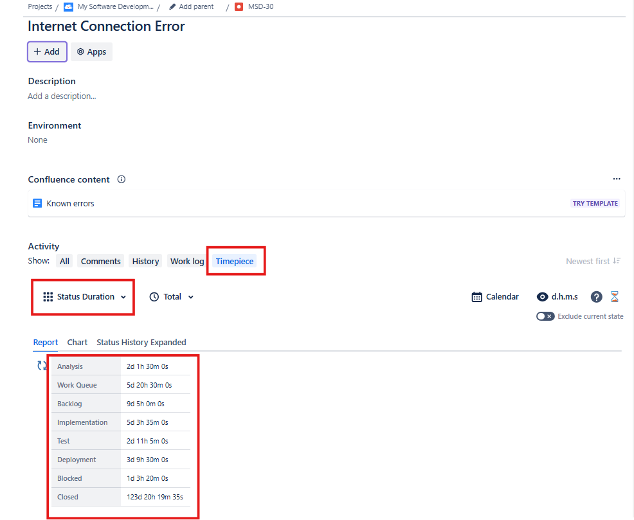Click the Status Duration grid icon
The width and height of the screenshot is (634, 520).
pyautogui.click(x=48, y=296)
